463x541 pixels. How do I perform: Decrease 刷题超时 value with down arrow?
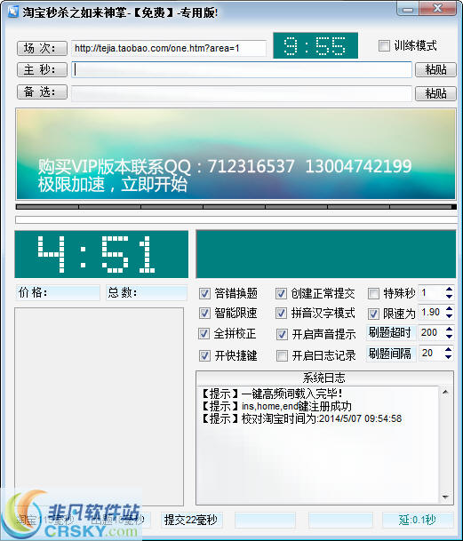[449, 336]
